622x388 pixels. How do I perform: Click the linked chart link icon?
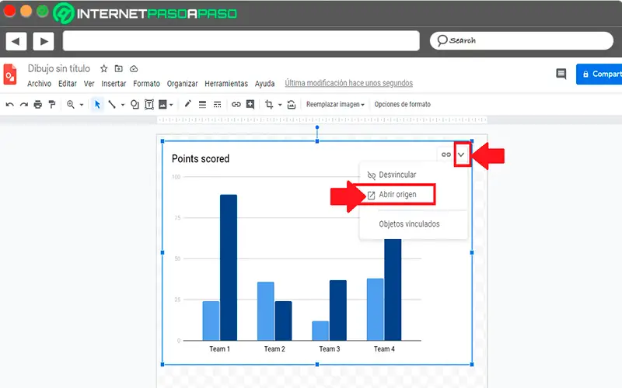pos(446,154)
